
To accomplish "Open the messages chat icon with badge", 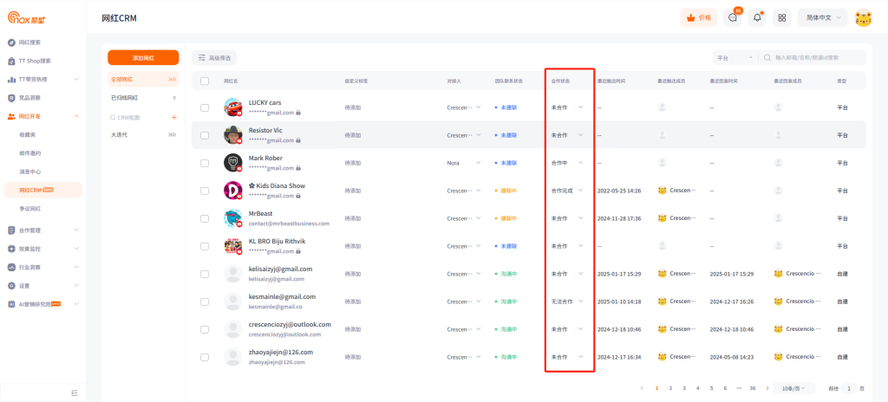I will click(733, 17).
